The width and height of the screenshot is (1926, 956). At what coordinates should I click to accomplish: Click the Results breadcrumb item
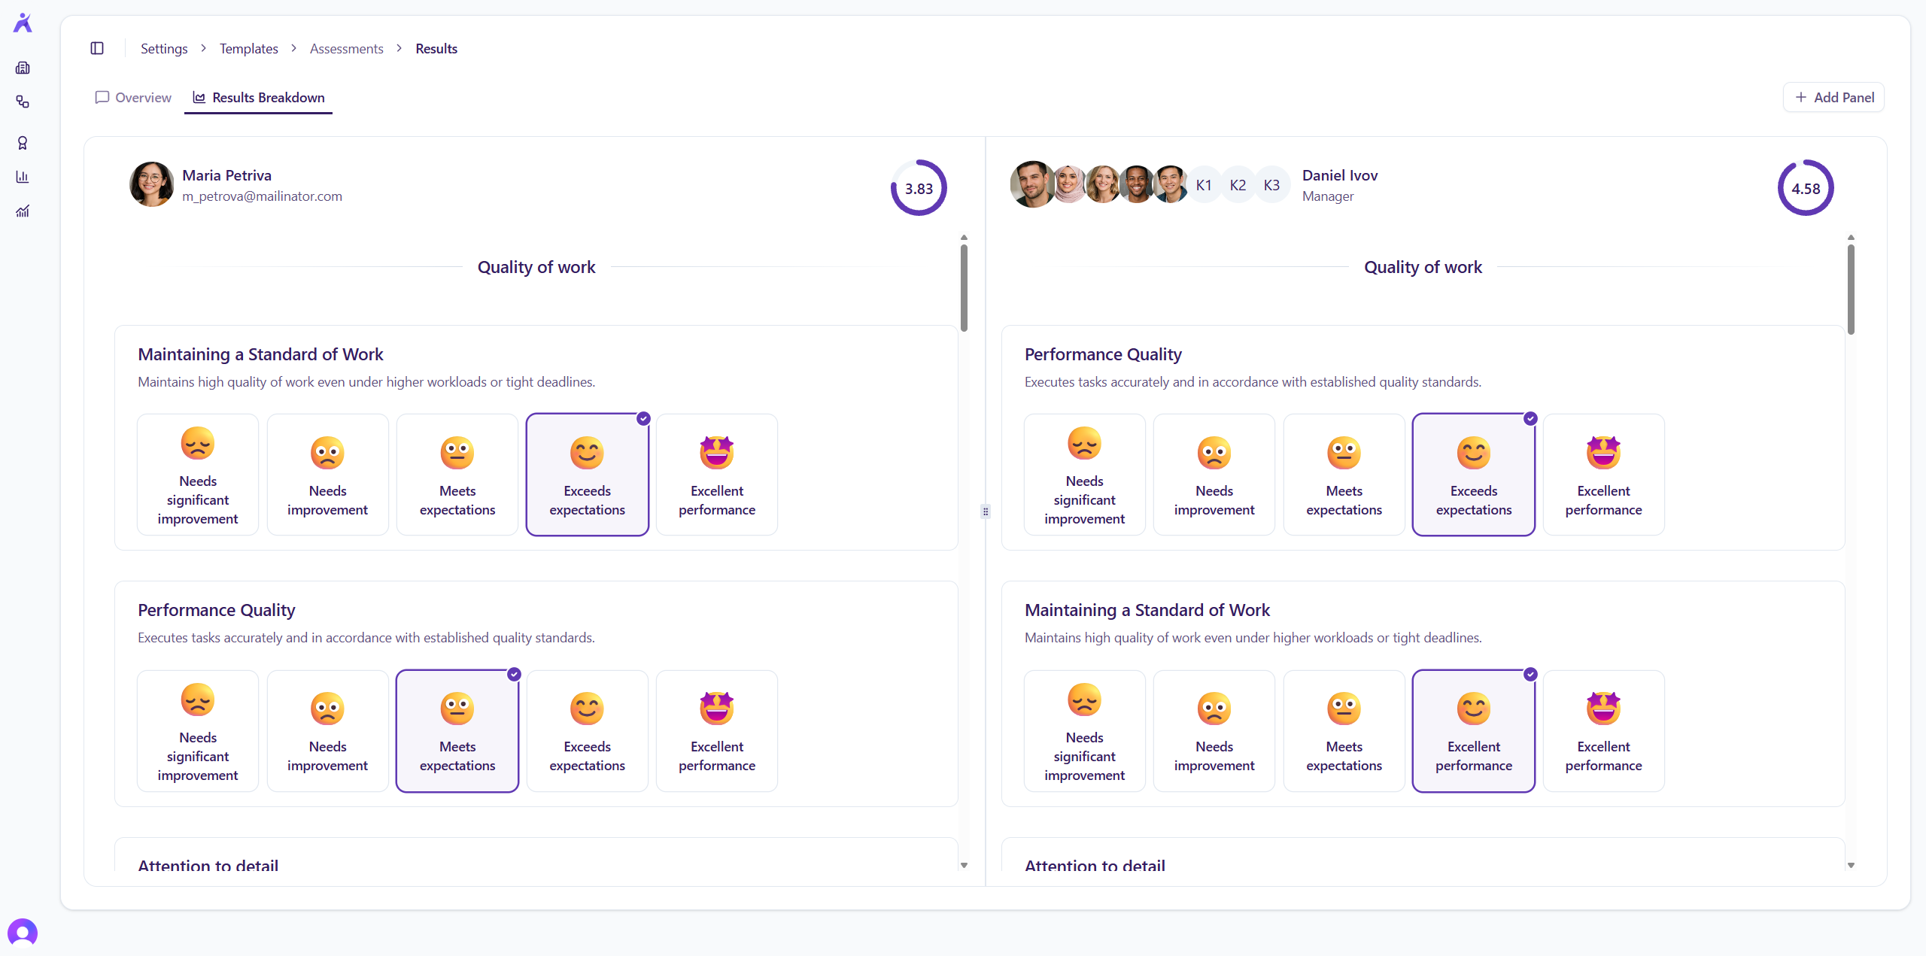pos(436,48)
